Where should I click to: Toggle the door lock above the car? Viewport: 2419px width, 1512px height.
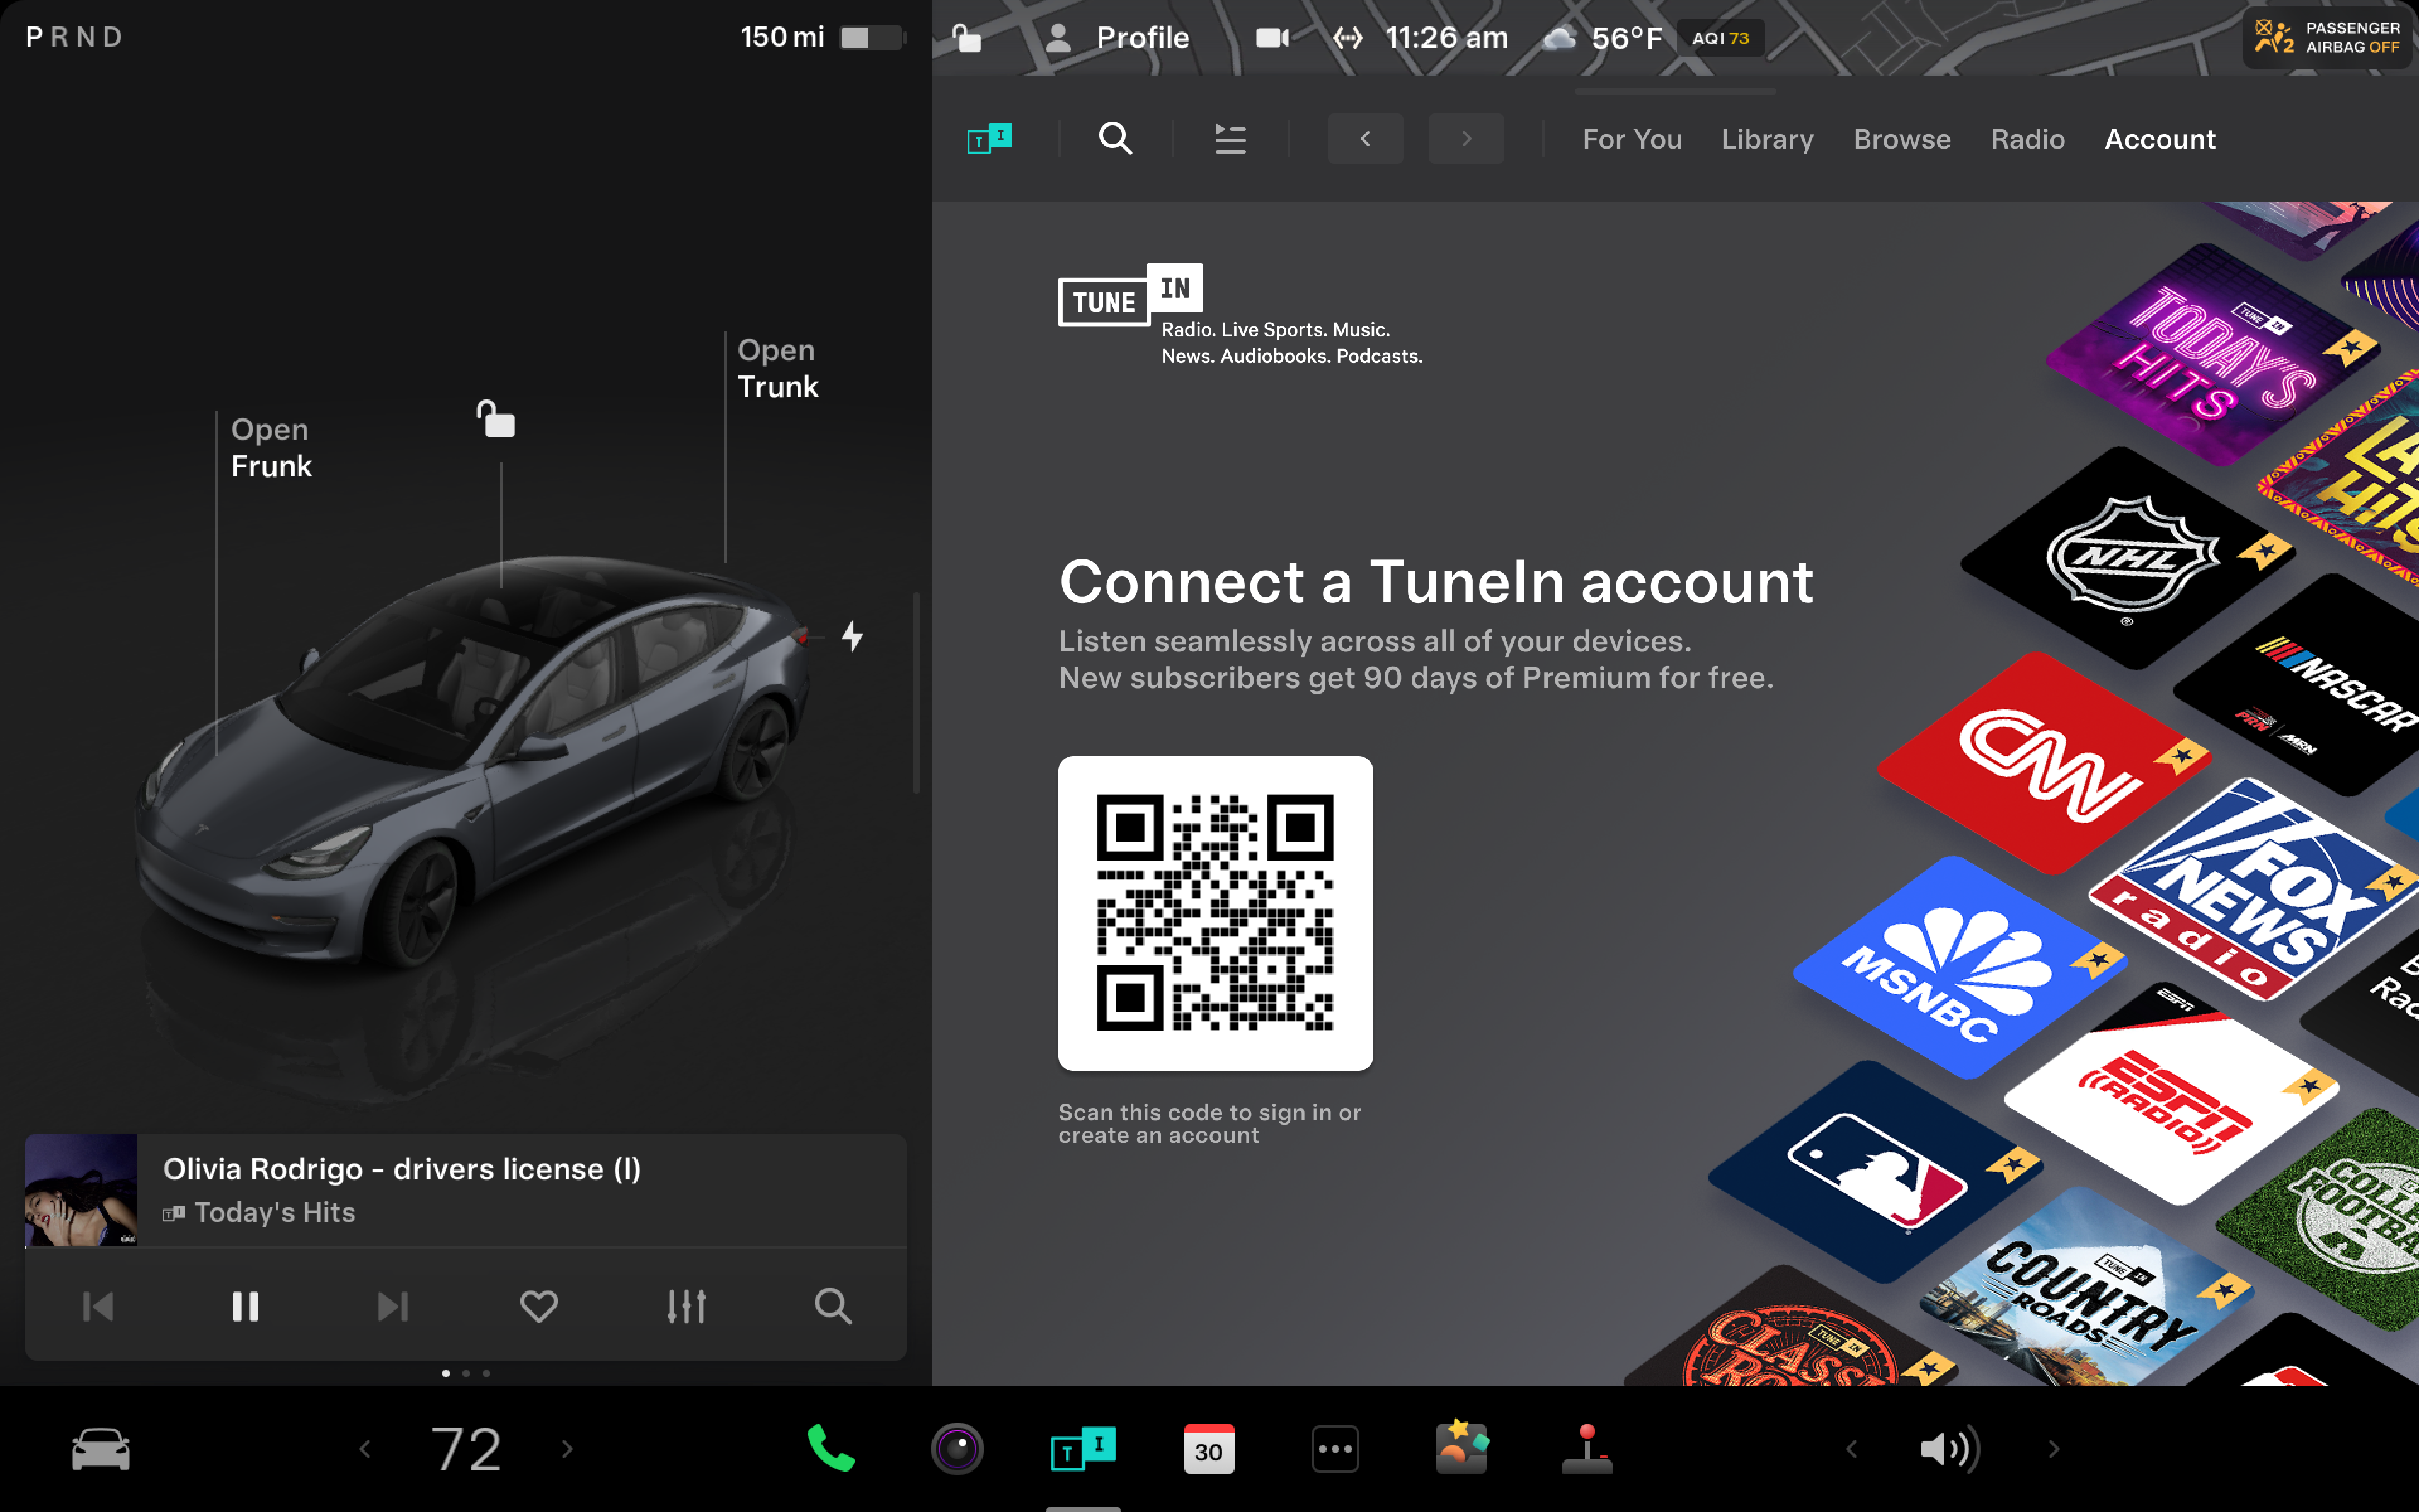pos(497,419)
